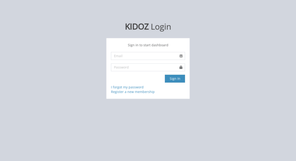The height and width of the screenshot is (161, 296).
Task: Click the "Sign in to start dashboard" text
Action: coord(148,45)
